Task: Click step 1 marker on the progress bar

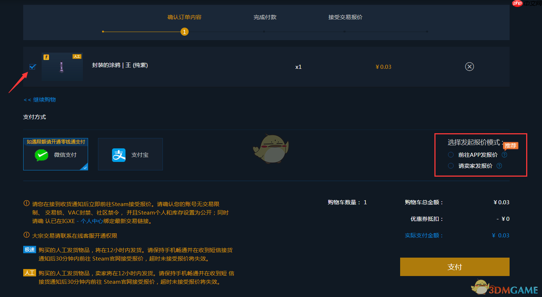Action: (x=184, y=32)
